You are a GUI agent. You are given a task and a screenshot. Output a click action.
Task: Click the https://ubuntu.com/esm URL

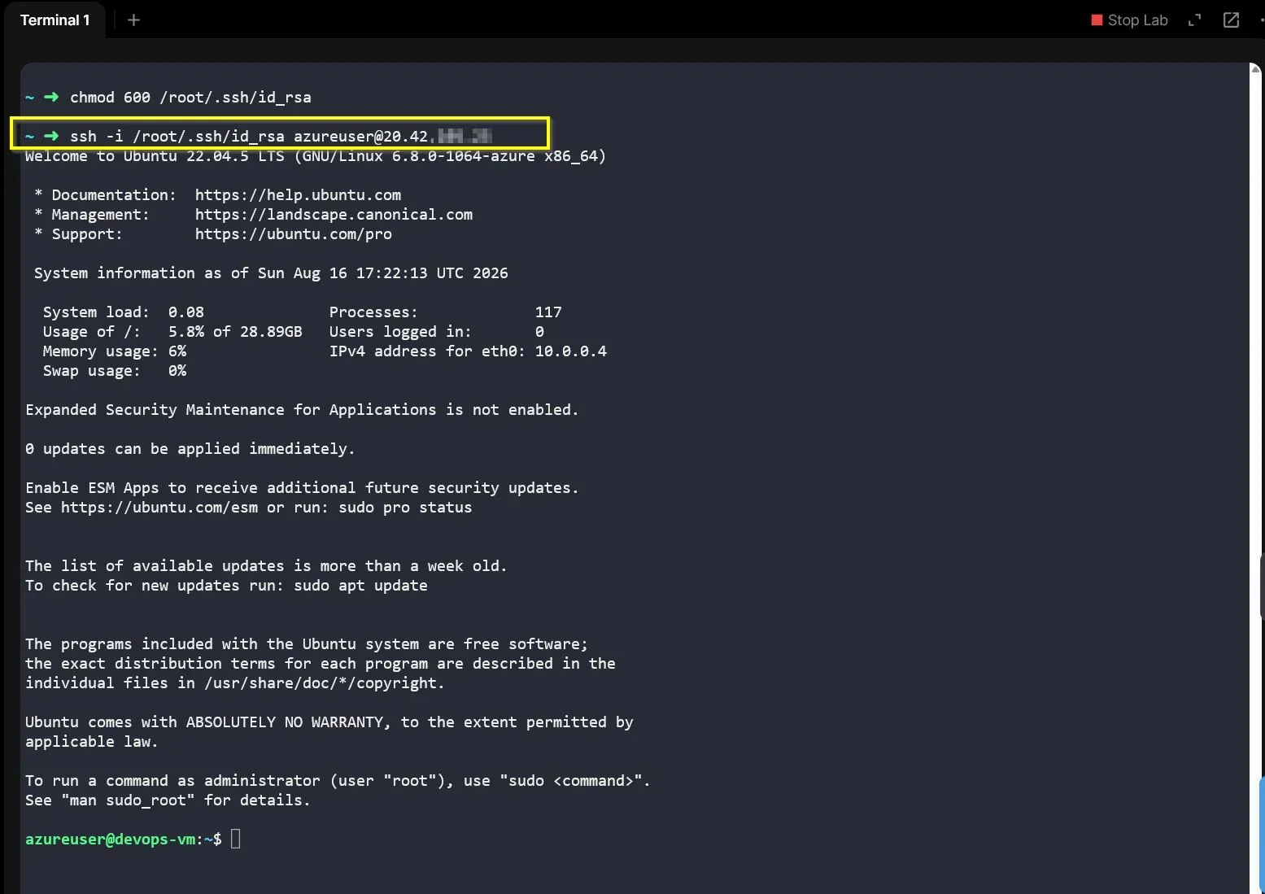coord(159,508)
